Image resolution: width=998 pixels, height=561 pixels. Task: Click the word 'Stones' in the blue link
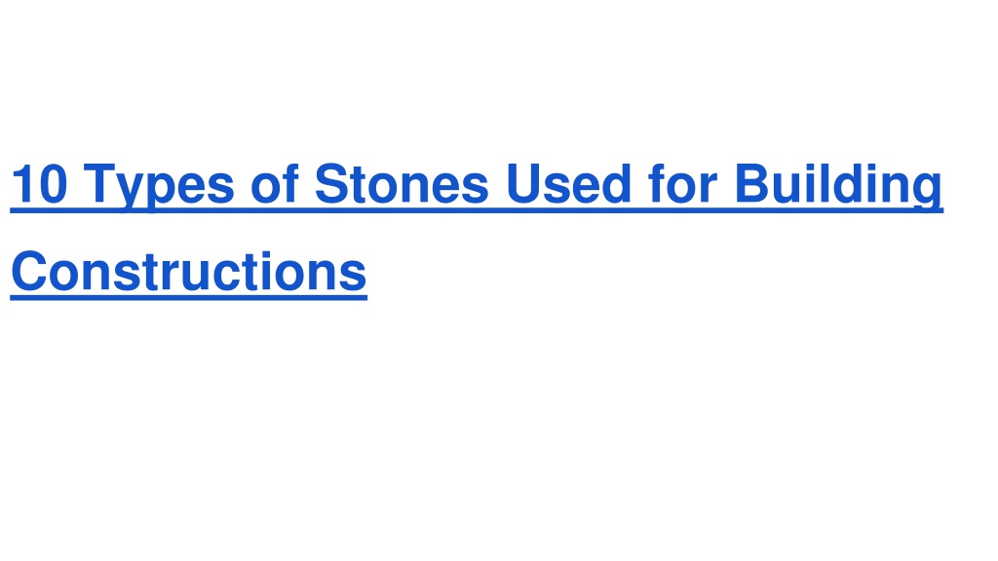tap(402, 184)
